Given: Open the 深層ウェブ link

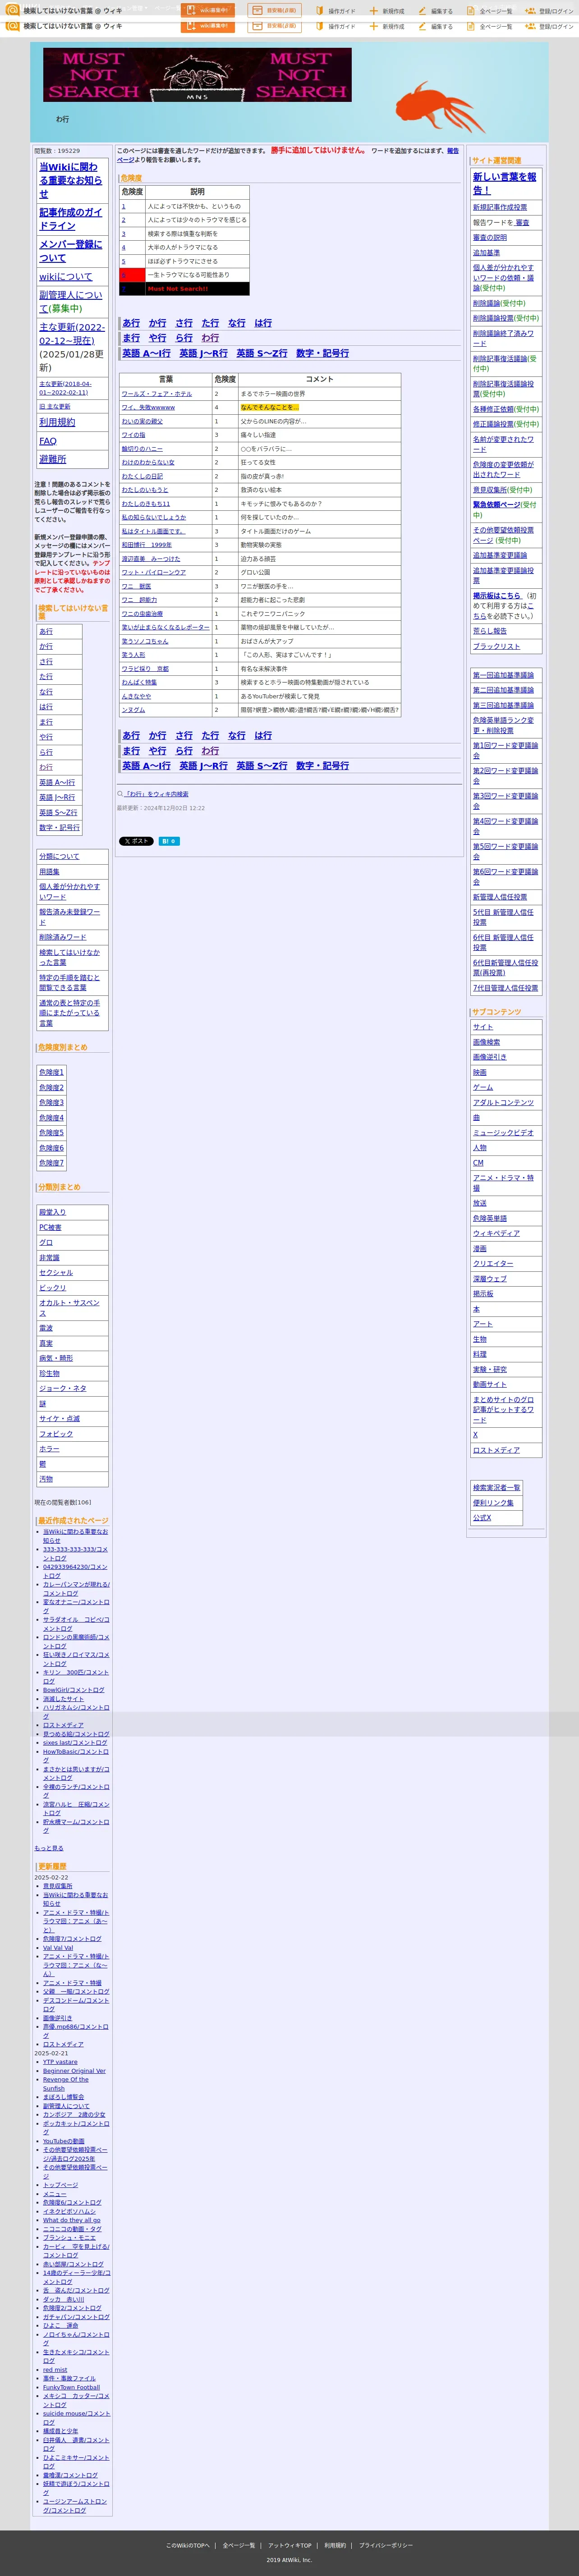Looking at the screenshot, I should coord(490,1279).
